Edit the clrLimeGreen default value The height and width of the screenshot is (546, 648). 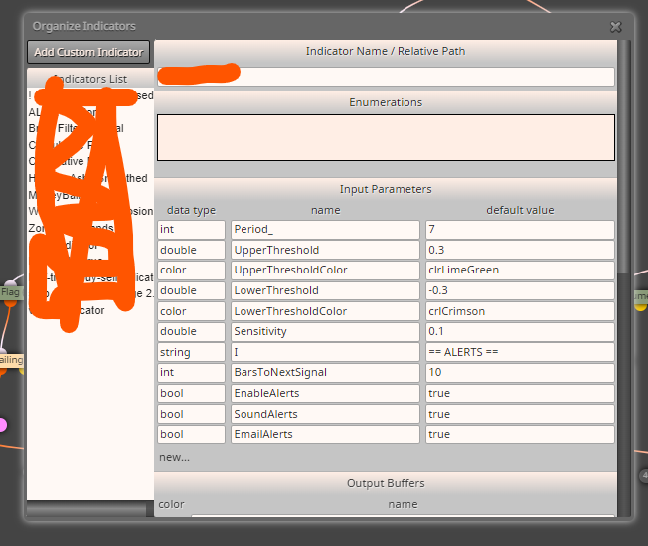(x=520, y=271)
